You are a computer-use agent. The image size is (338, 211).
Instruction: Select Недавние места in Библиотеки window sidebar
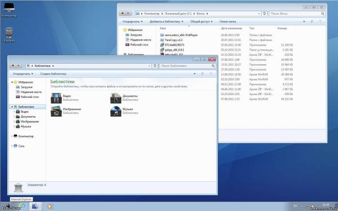tap(29, 92)
